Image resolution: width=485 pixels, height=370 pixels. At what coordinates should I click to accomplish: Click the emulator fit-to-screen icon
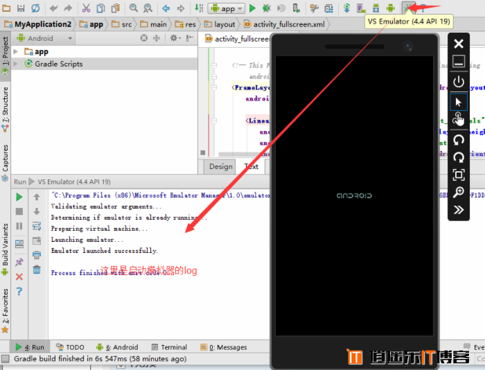tap(458, 175)
